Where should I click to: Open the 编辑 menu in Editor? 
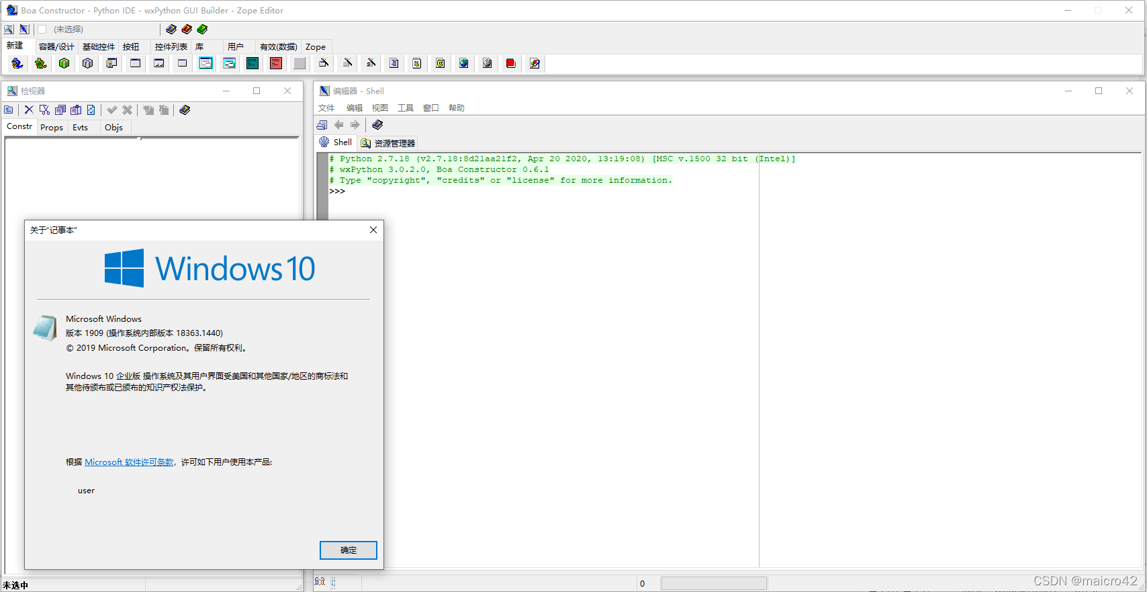355,108
